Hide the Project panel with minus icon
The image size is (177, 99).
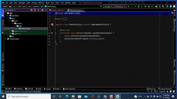tap(46, 10)
